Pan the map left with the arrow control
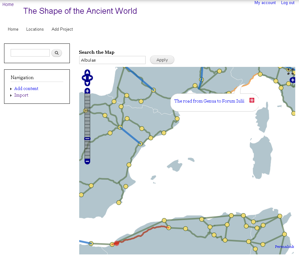299x261 pixels. click(84, 78)
